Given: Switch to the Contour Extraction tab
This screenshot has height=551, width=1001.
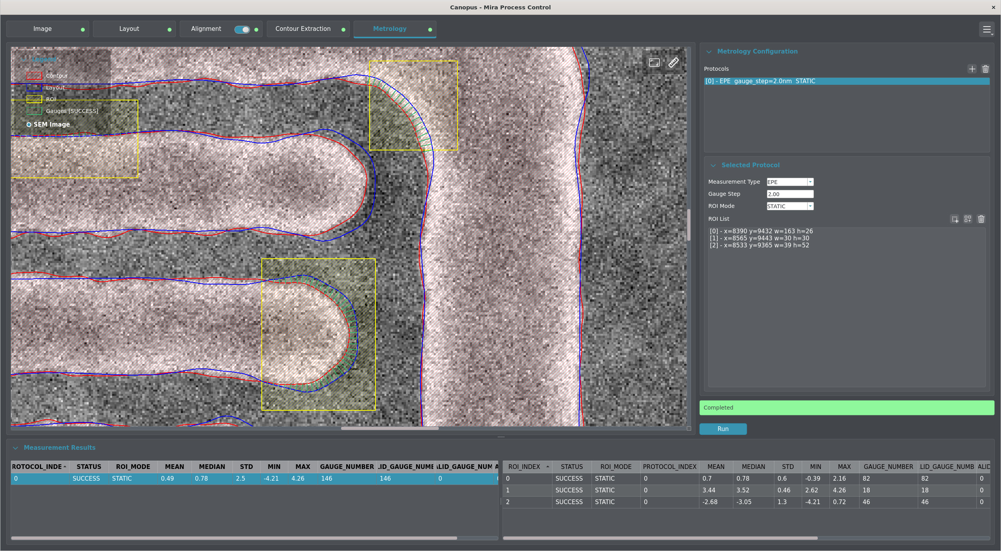Looking at the screenshot, I should point(303,29).
